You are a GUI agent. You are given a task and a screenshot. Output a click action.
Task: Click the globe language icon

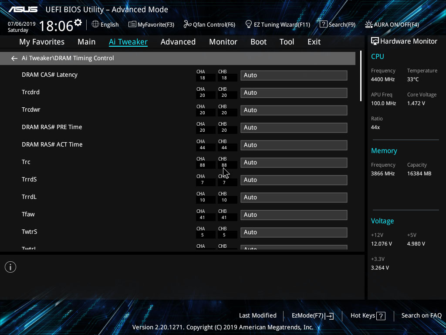pos(95,24)
